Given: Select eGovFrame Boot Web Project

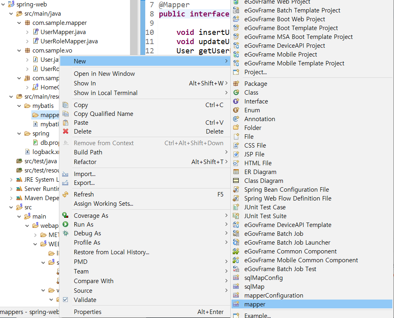Looking at the screenshot, I should pos(312,19).
